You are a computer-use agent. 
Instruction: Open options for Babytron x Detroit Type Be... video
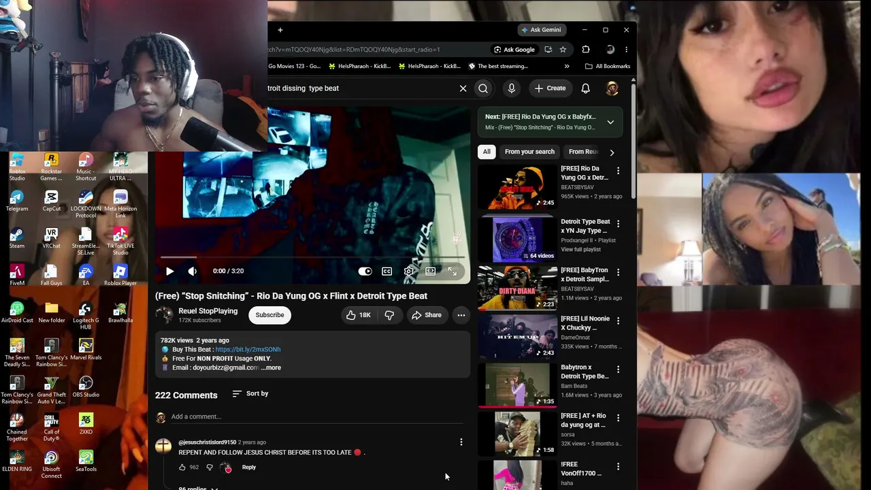tap(618, 370)
